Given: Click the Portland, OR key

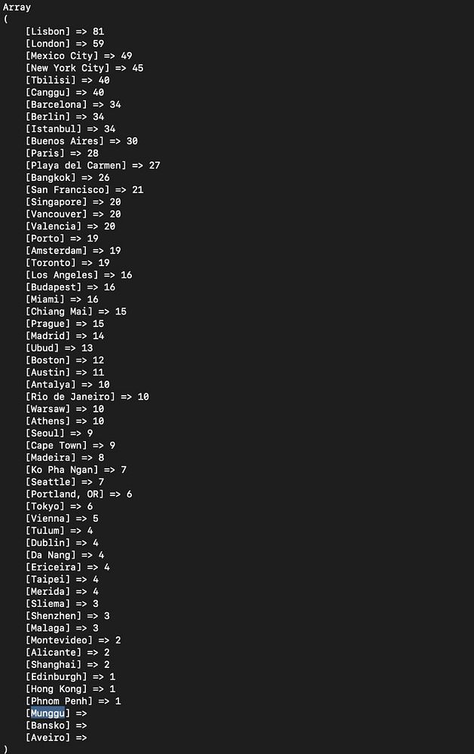Looking at the screenshot, I should pyautogui.click(x=67, y=495).
